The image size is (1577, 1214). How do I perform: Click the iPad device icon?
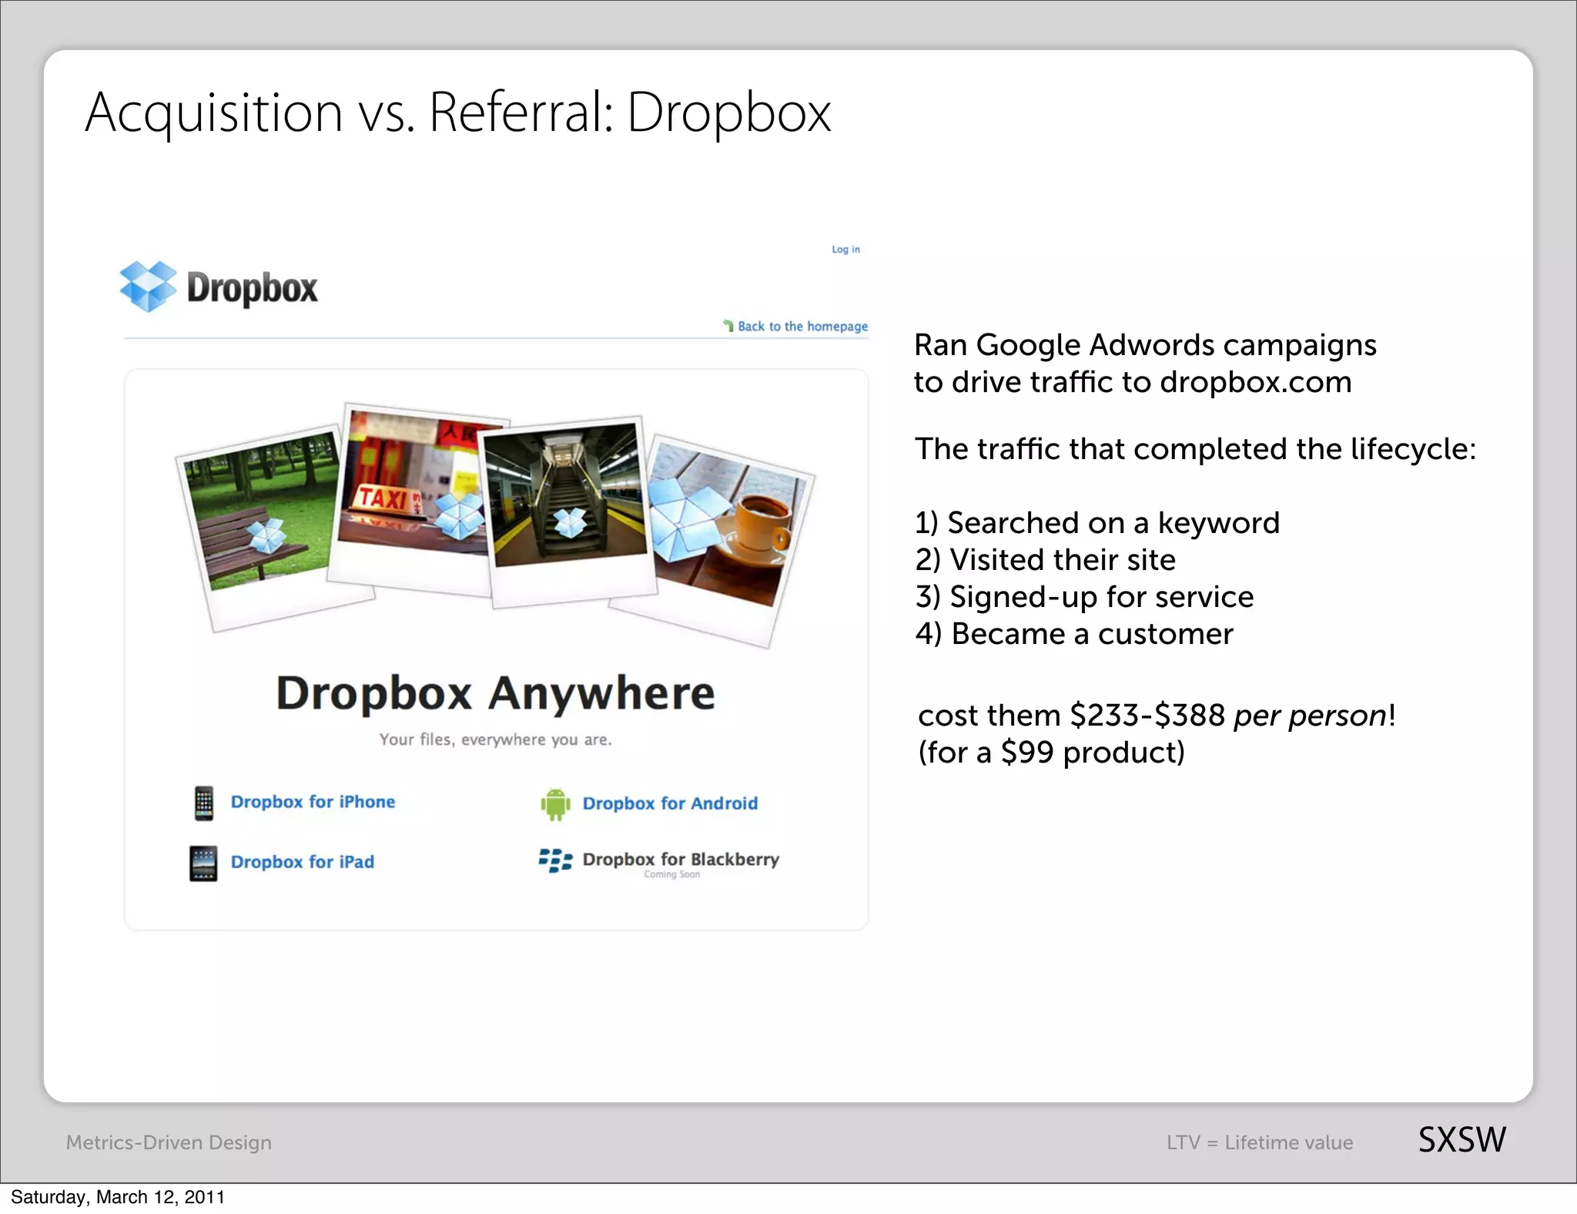coord(203,863)
